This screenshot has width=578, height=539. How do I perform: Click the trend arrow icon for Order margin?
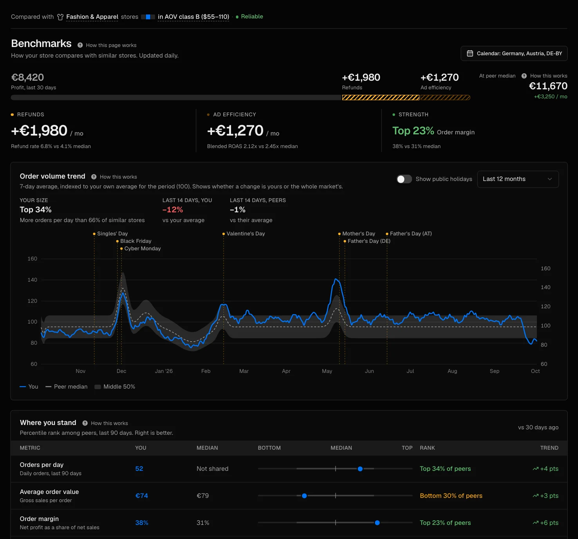point(536,523)
